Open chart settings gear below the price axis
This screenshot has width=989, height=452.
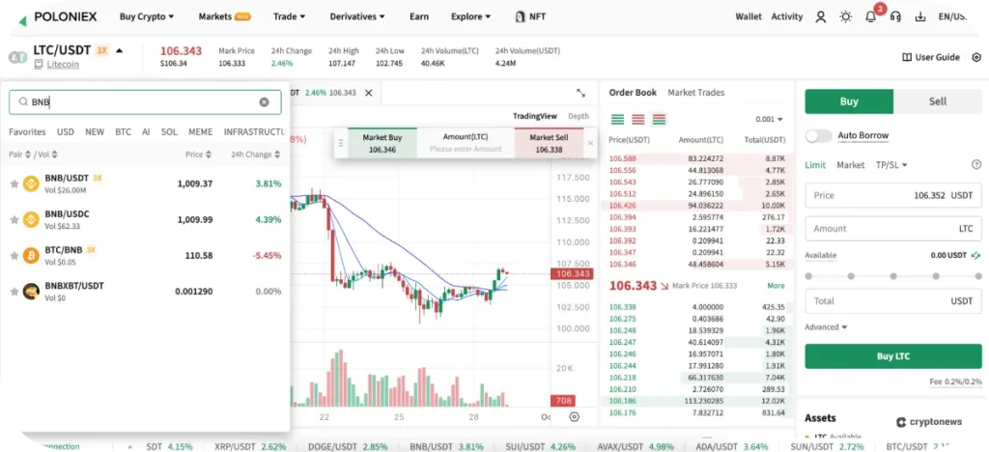[574, 416]
